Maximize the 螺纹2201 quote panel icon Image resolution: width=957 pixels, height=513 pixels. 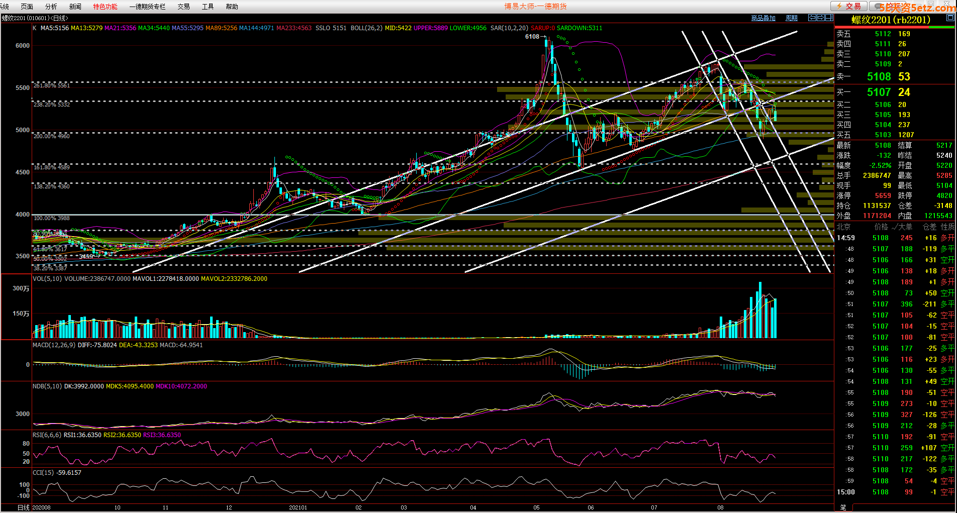tap(950, 18)
